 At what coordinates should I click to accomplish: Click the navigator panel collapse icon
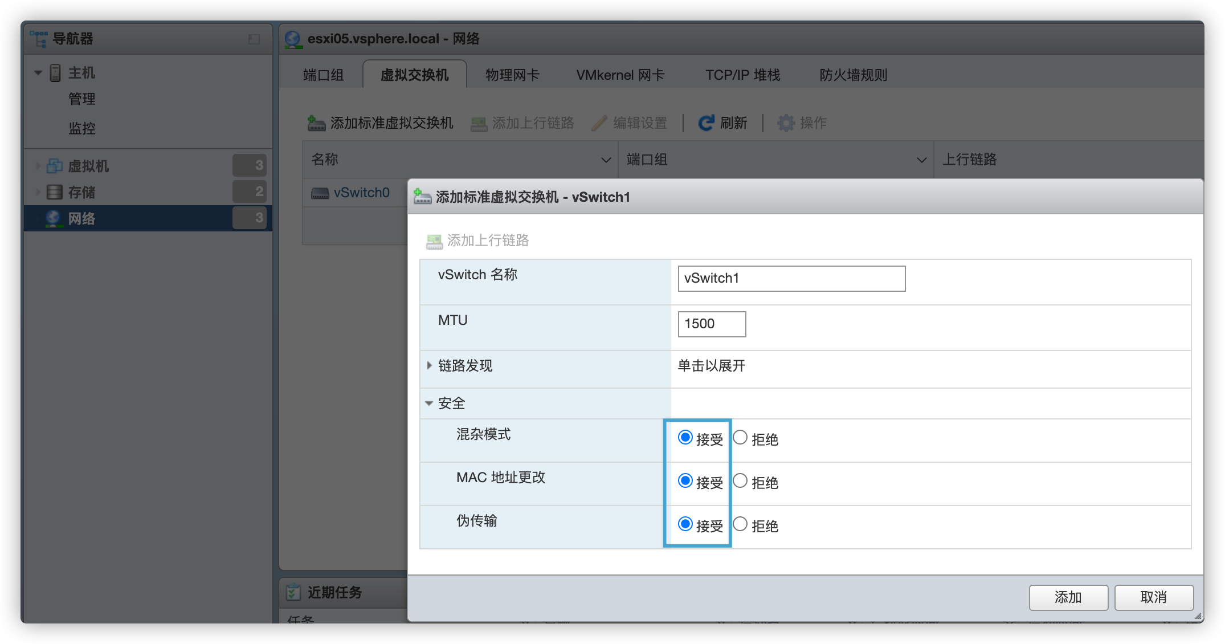254,39
